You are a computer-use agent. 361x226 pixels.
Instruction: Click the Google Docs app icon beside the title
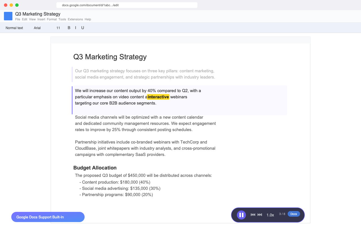pos(8,16)
